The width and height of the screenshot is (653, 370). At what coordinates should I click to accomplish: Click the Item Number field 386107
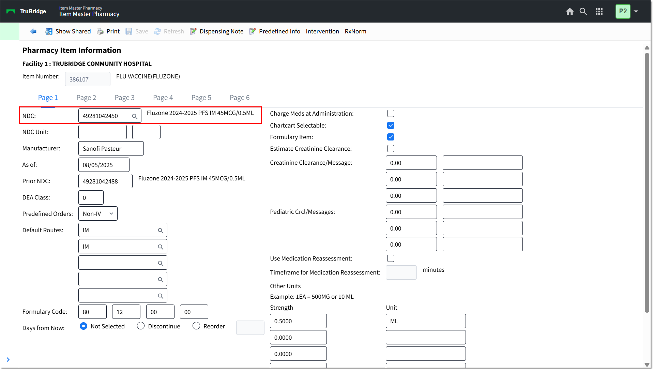[x=88, y=79]
